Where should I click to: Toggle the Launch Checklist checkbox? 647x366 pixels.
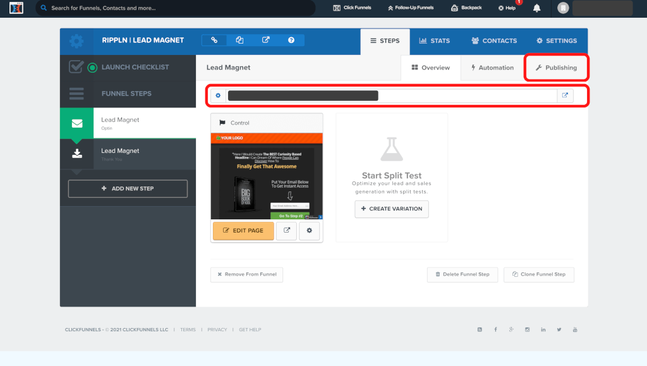[76, 67]
